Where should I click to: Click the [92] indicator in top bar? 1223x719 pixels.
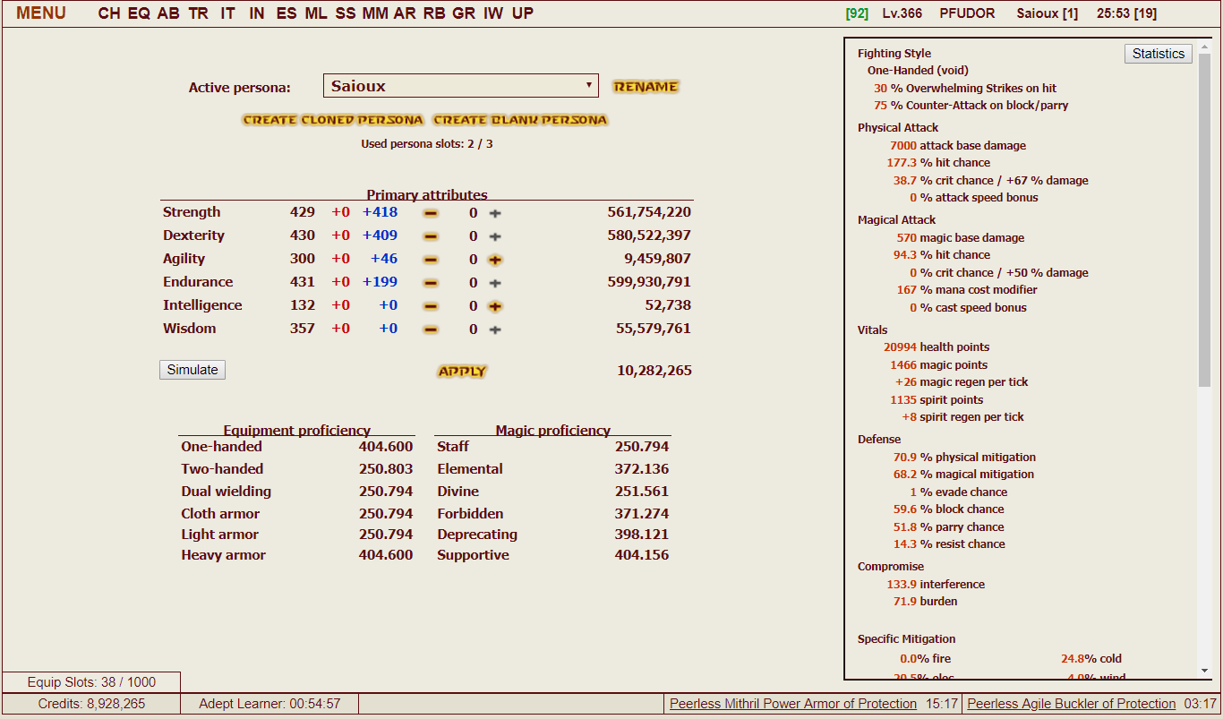857,13
